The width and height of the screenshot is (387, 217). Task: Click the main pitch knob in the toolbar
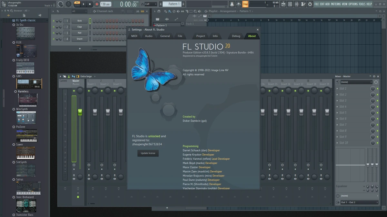[68, 4]
